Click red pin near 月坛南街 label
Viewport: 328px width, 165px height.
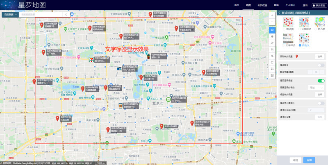[106, 88]
